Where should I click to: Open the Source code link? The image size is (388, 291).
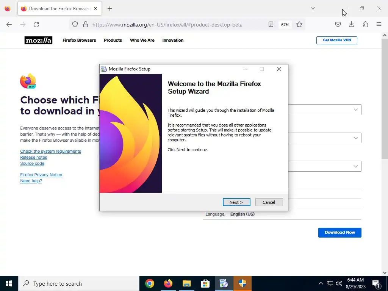click(32, 163)
